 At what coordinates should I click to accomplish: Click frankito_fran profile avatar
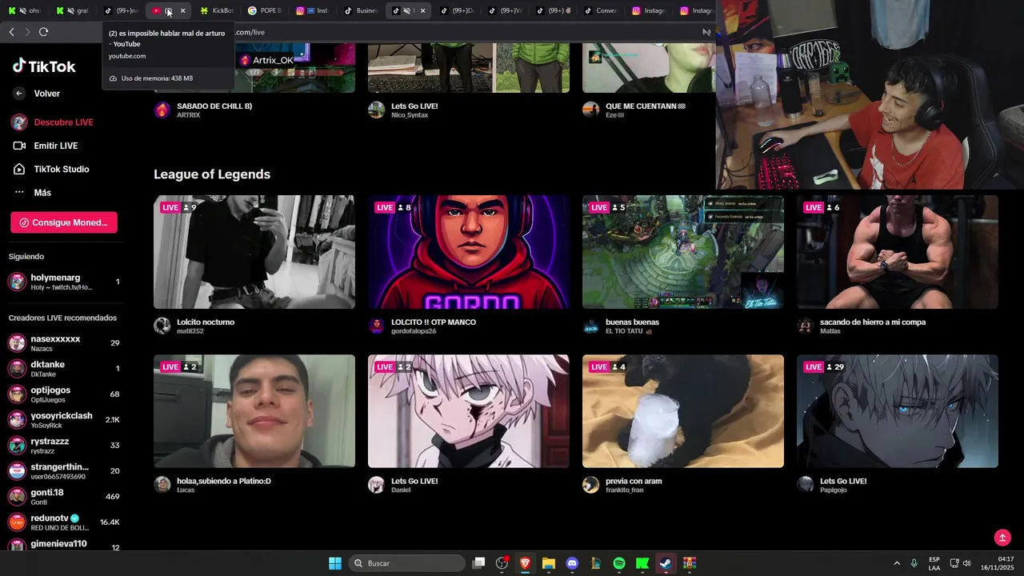591,485
